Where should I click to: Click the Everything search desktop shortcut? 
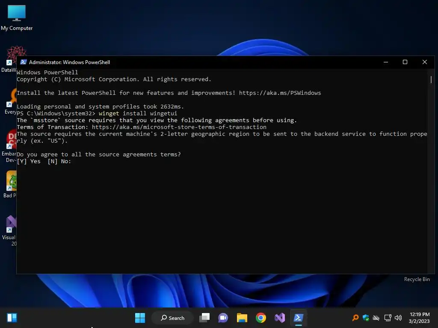point(11,101)
